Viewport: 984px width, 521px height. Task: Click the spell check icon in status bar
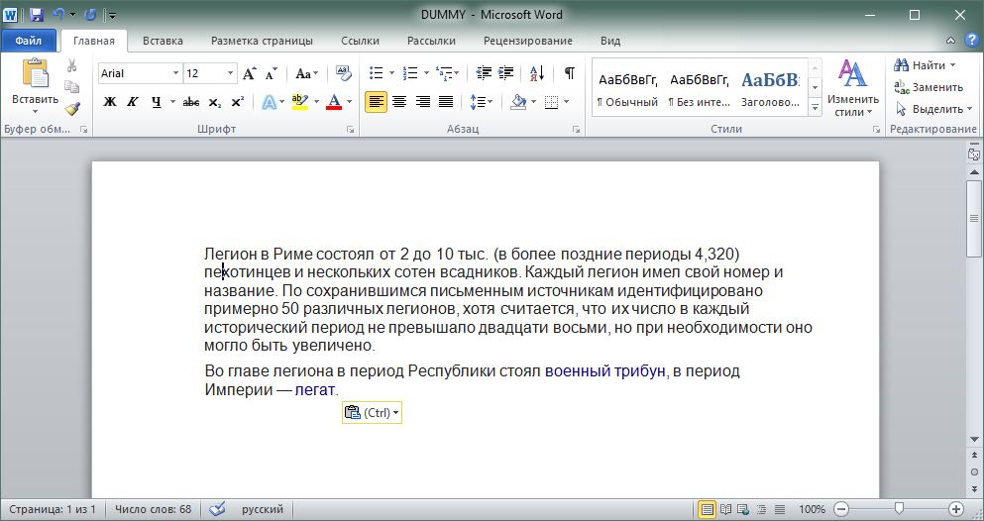(x=217, y=509)
